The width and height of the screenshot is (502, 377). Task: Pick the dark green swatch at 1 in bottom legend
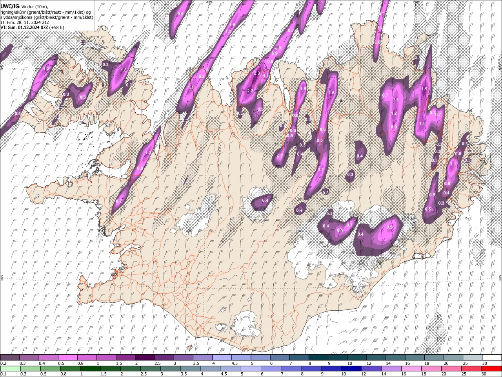pos(90,368)
